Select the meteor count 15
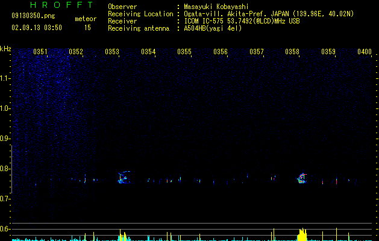 [x=87, y=28]
